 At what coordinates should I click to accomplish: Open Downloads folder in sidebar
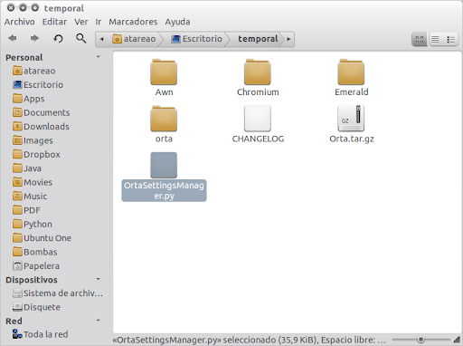tap(41, 126)
